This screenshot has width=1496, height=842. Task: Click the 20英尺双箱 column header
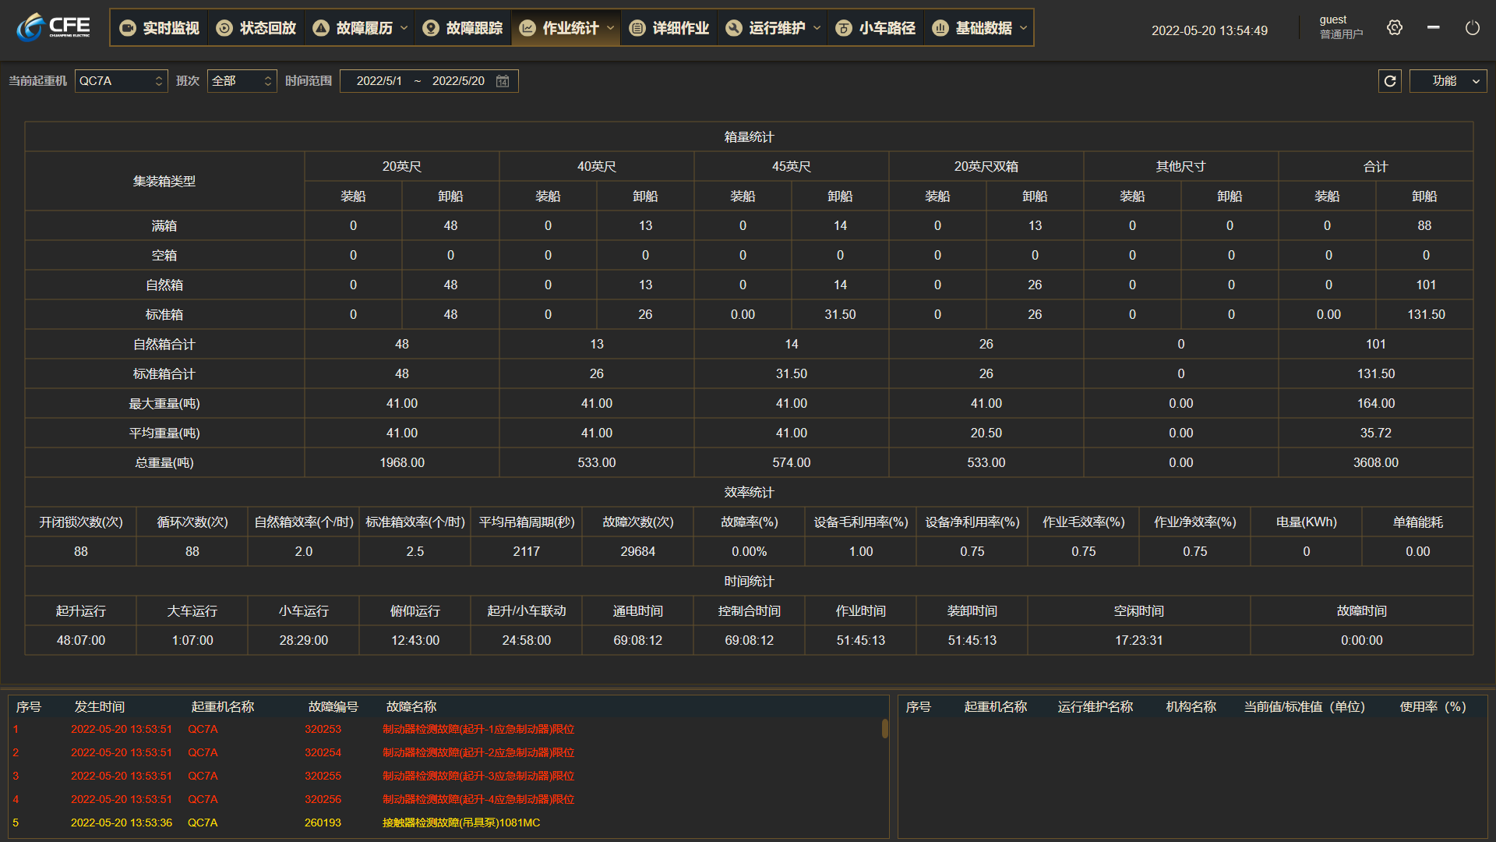tap(986, 166)
